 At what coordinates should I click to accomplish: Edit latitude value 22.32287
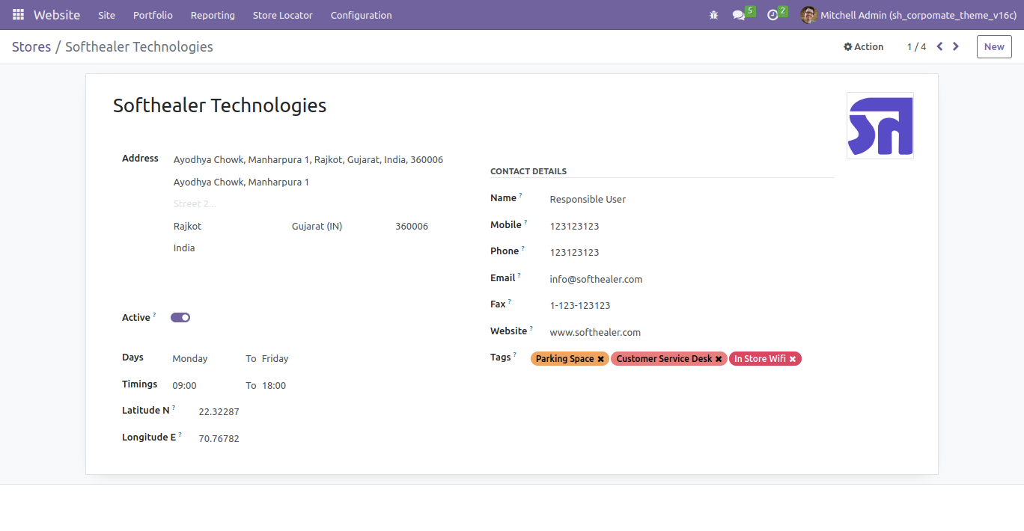(x=219, y=411)
